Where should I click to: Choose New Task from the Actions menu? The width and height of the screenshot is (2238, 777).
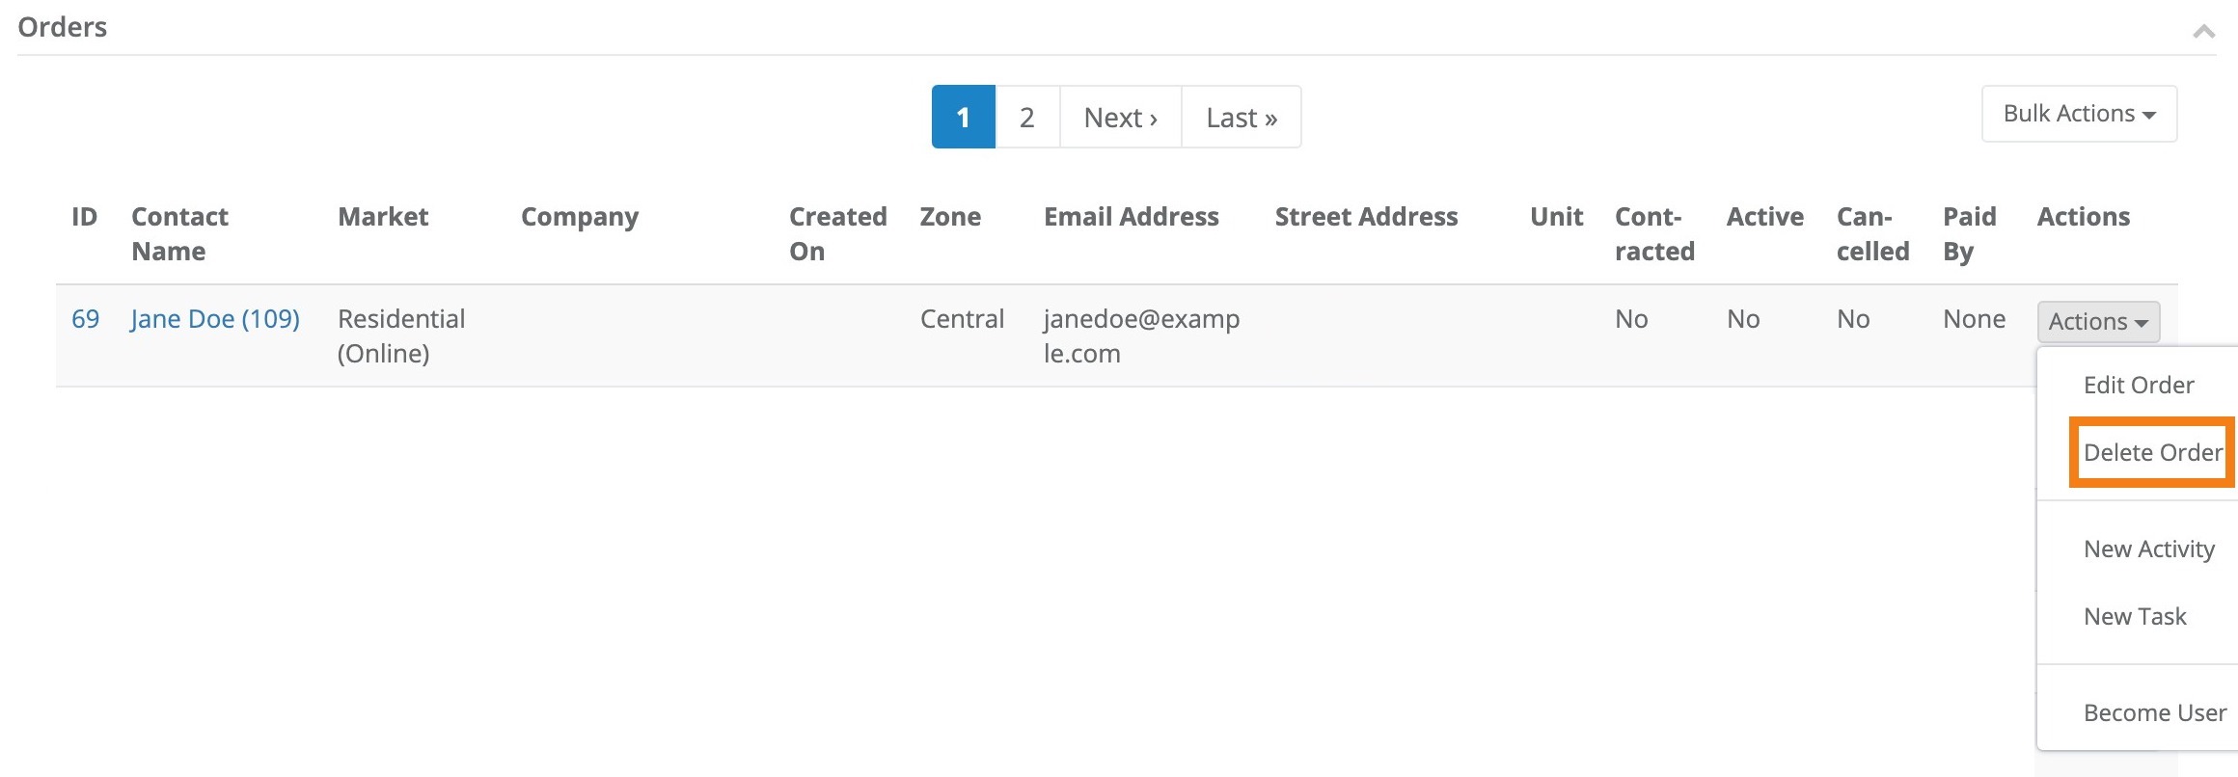coord(2135,616)
